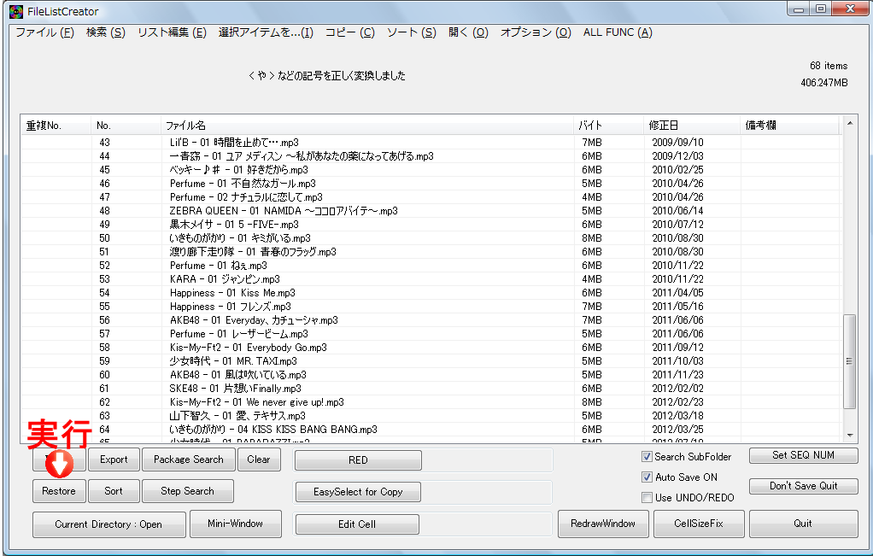The height and width of the screenshot is (556, 873).
Task: Click the Set SEQ NUM button
Action: tap(802, 455)
